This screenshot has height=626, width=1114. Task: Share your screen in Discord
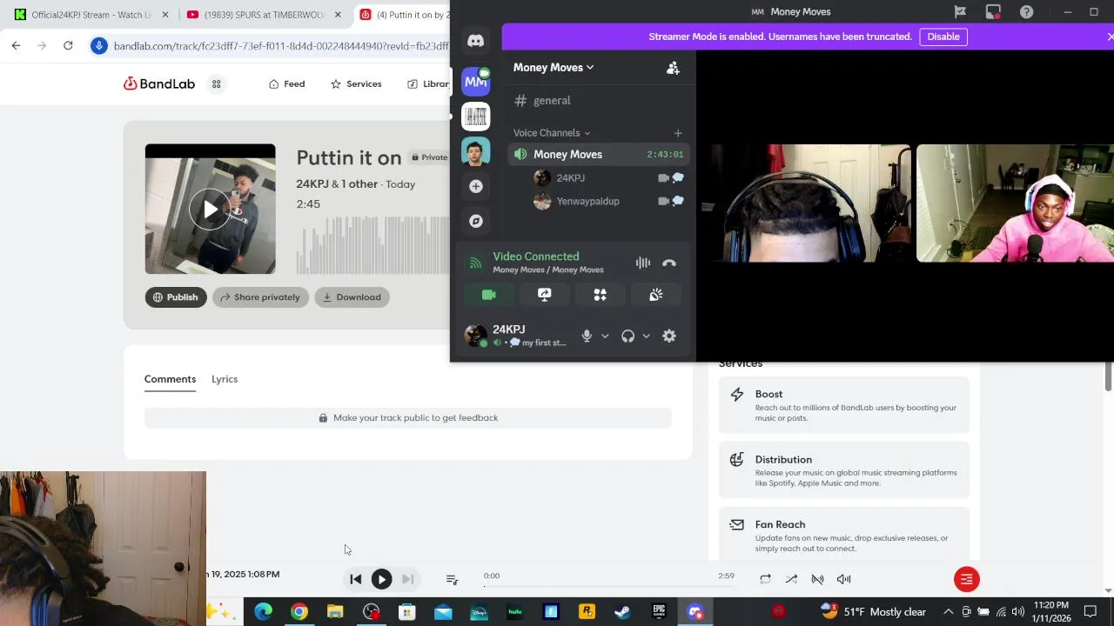pos(545,295)
